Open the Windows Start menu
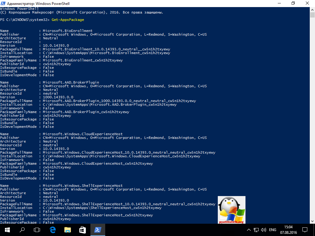Viewport: 315px width, 236px height. tap(7, 230)
